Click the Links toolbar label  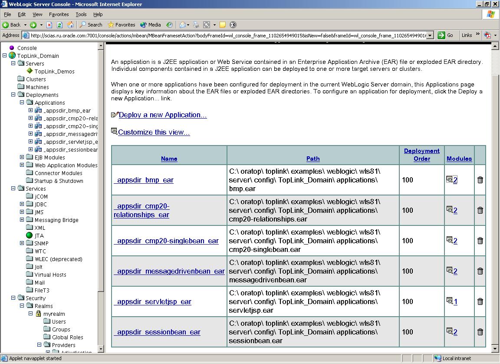click(x=467, y=35)
